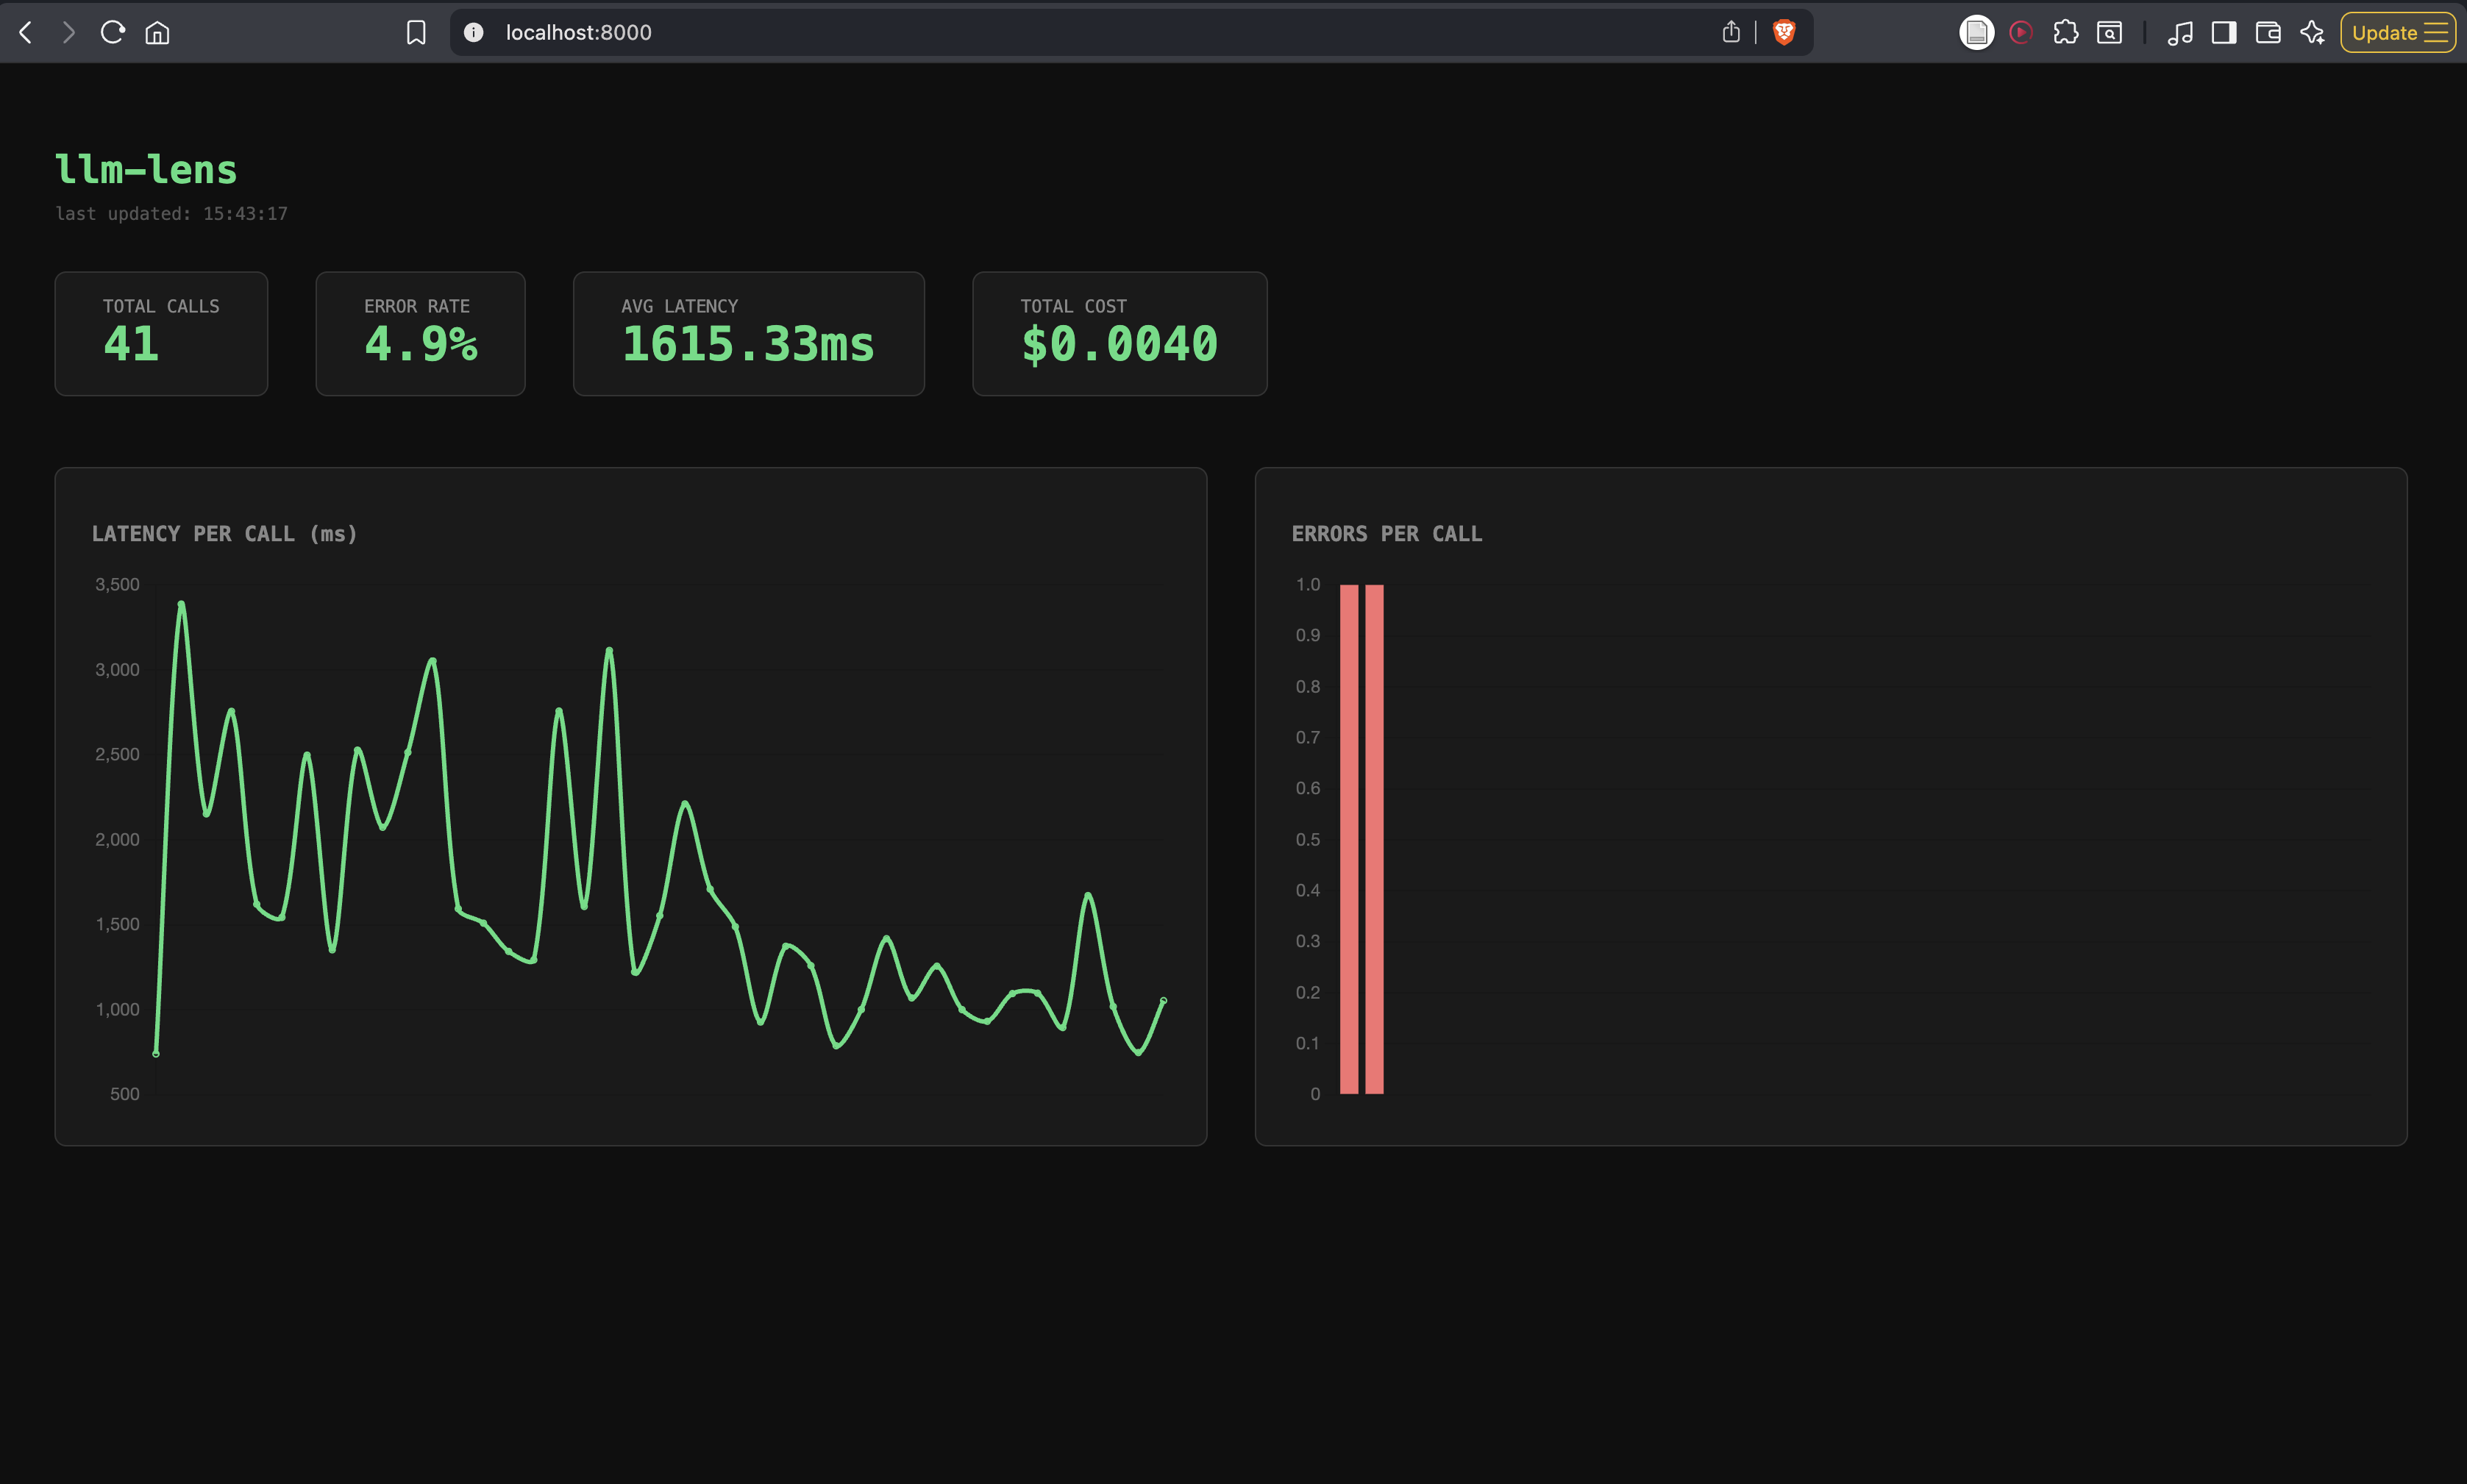This screenshot has width=2467, height=1484.
Task: Open the browser home page icon
Action: pyautogui.click(x=157, y=33)
